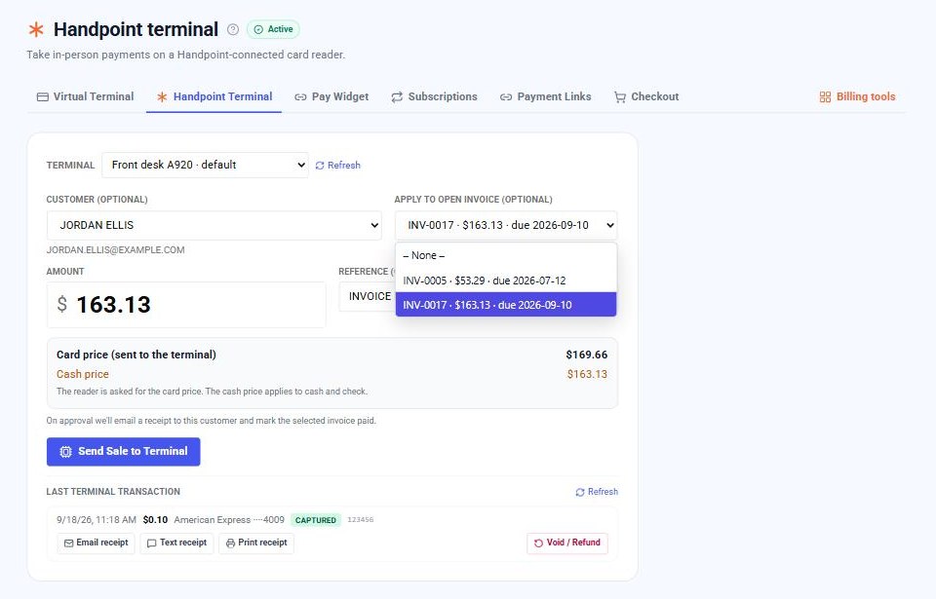
Task: Click the Text receipt button
Action: pos(176,543)
